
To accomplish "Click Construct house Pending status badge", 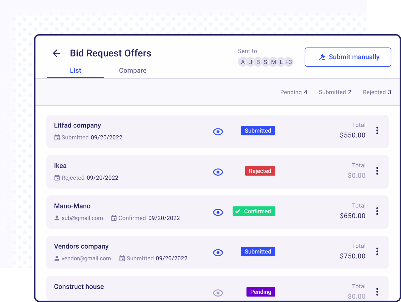I will (261, 292).
